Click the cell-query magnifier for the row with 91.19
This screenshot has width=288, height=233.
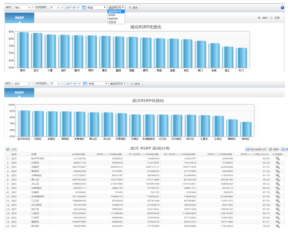[277, 176]
